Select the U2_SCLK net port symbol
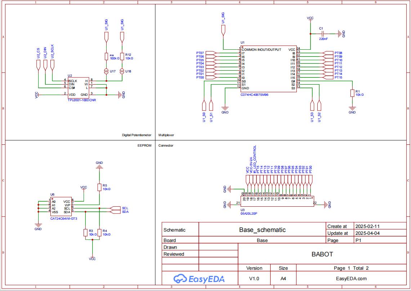 point(52,65)
